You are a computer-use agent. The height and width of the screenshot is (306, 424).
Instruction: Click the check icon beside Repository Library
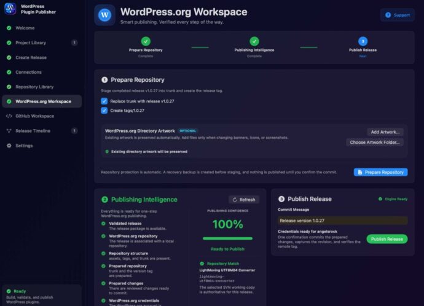9,87
